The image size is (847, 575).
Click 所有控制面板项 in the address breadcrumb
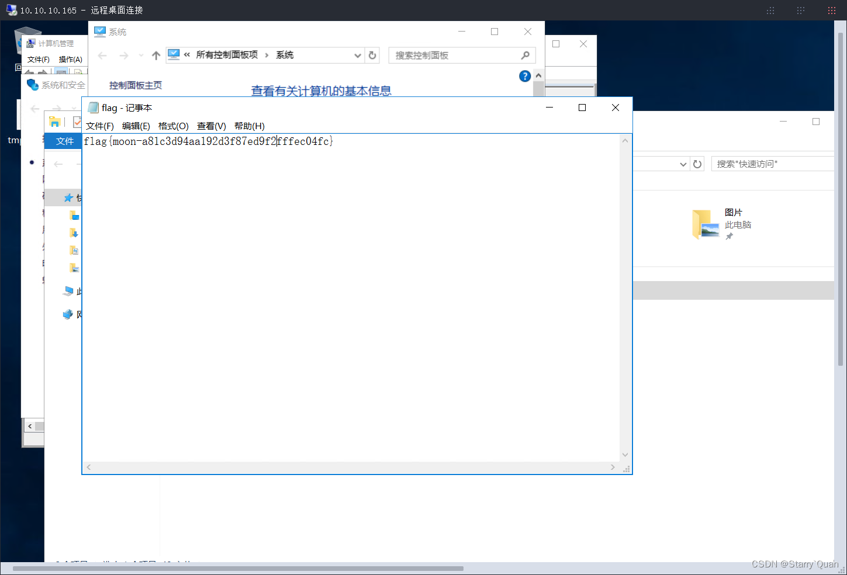point(227,55)
